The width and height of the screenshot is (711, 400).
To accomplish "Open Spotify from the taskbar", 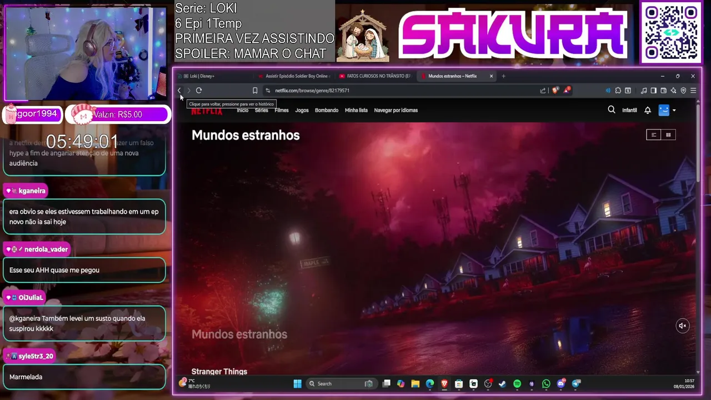I will tap(517, 383).
